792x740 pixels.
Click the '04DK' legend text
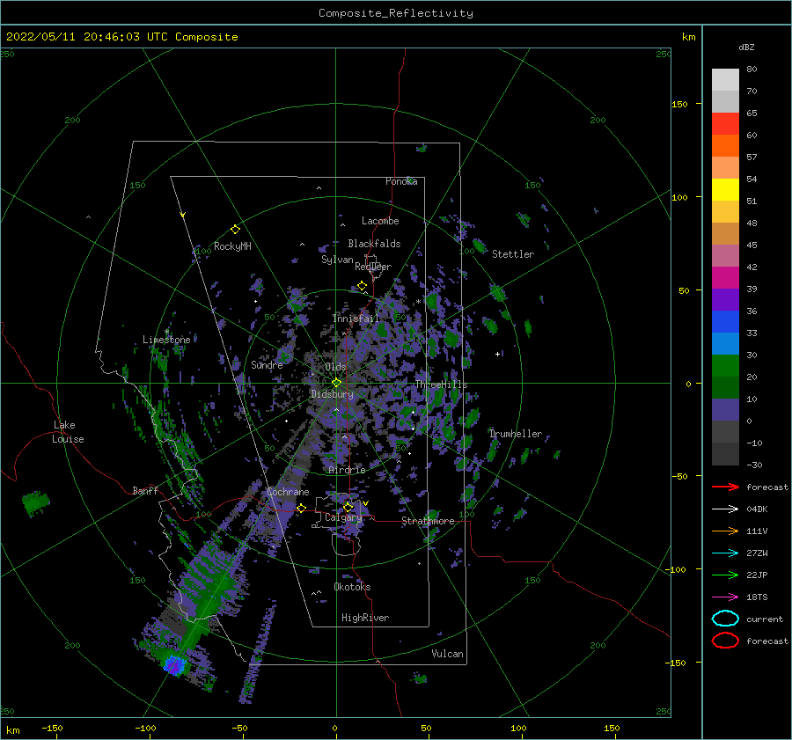[757, 509]
